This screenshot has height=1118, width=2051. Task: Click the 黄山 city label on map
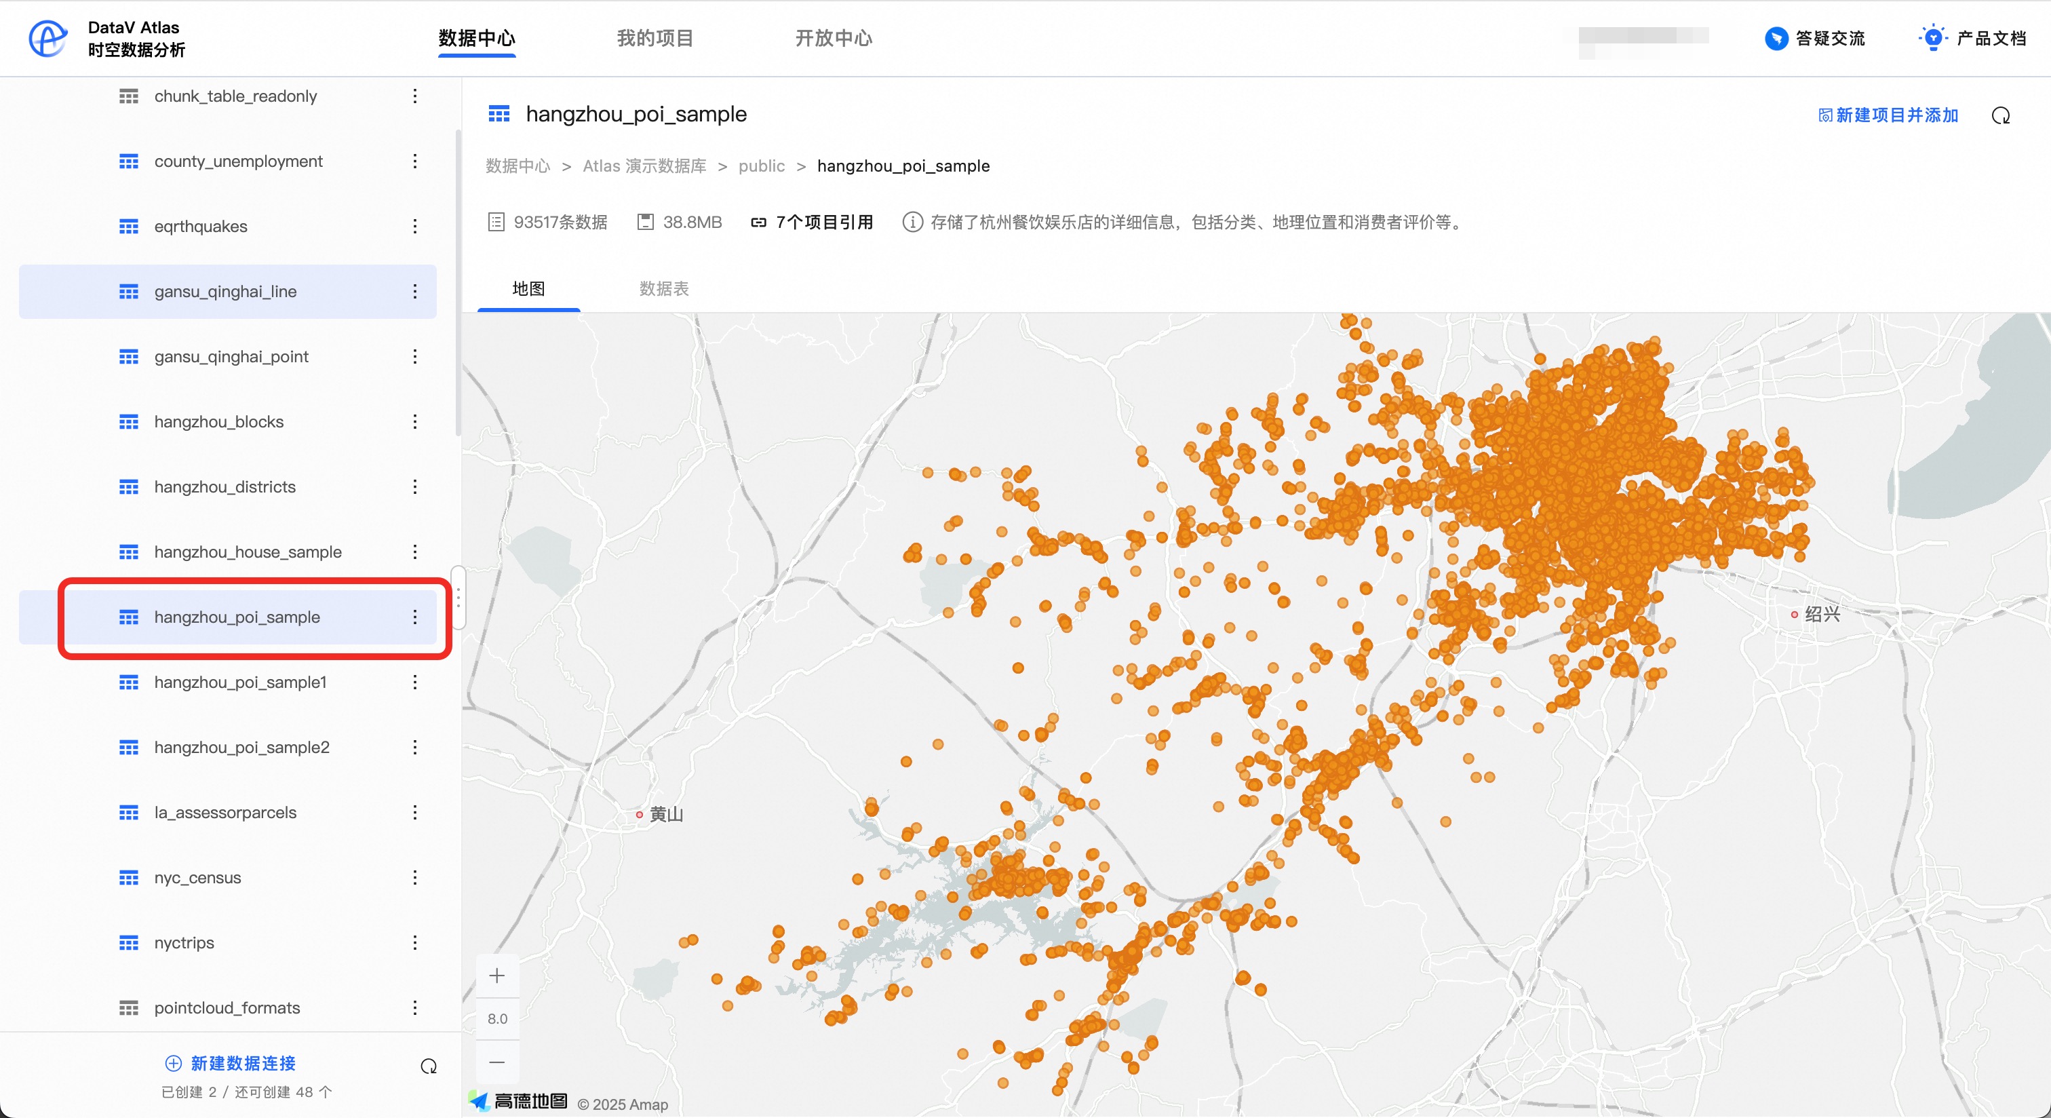(x=665, y=815)
